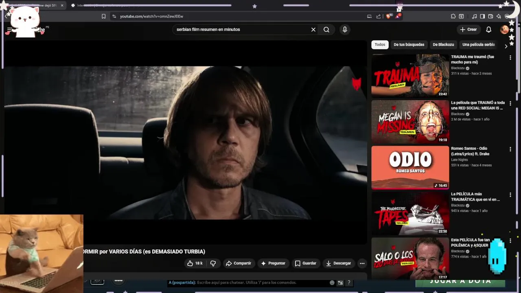This screenshot has height=293, width=521.
Task: Open YouTube notifications bell
Action: point(489,30)
